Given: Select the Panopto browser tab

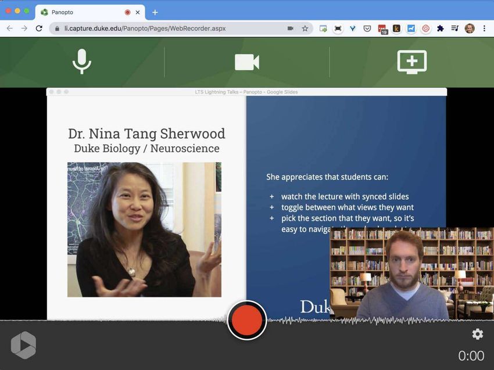Looking at the screenshot, I should click(90, 12).
